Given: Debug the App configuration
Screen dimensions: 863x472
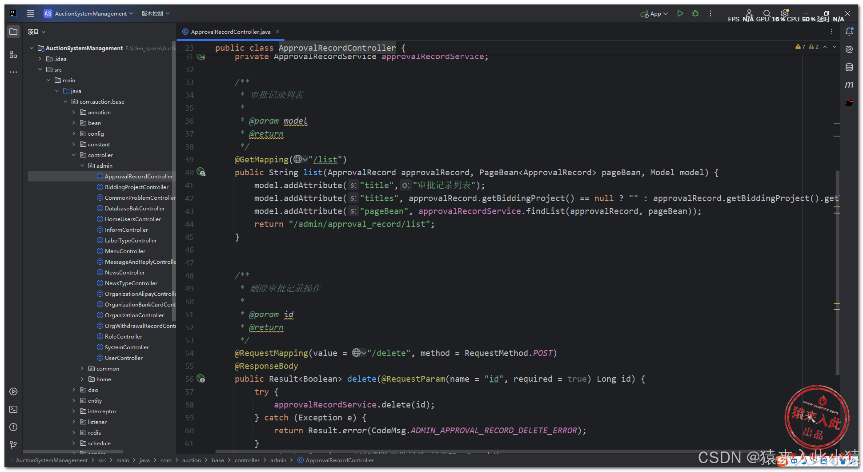Looking at the screenshot, I should pyautogui.click(x=695, y=13).
